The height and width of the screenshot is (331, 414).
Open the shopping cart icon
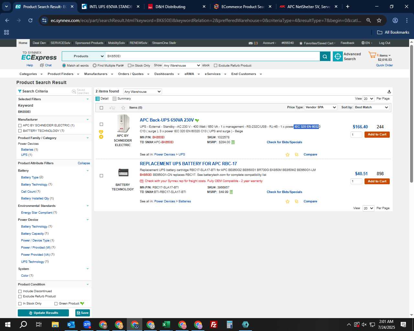pyautogui.click(x=372, y=55)
